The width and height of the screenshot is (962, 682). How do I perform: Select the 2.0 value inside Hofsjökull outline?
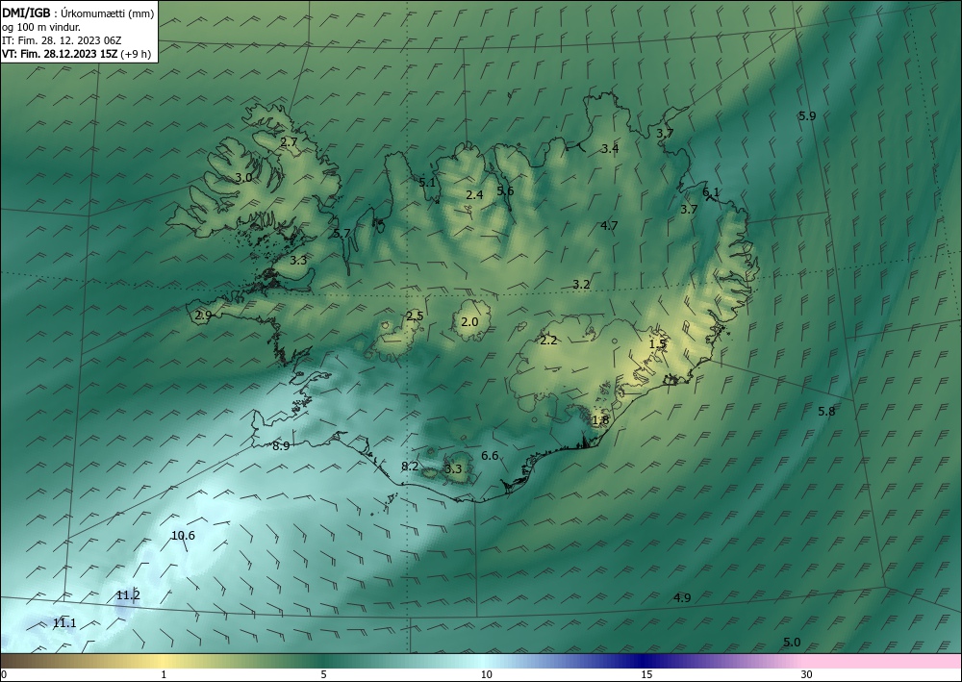[469, 321]
